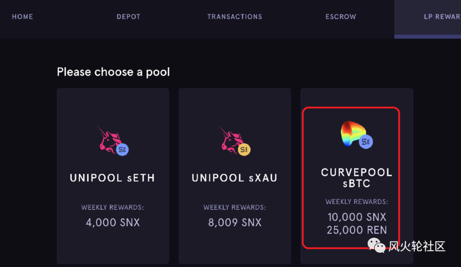Viewport: 461px width, 267px height.
Task: Click the yellow sXAU badge icon
Action: tap(244, 150)
